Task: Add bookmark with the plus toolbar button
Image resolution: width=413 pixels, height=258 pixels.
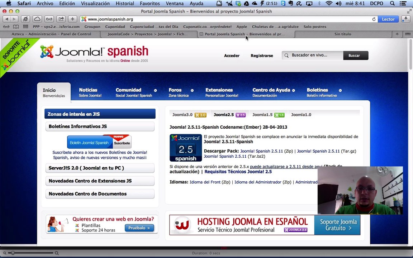Action: pos(72,19)
